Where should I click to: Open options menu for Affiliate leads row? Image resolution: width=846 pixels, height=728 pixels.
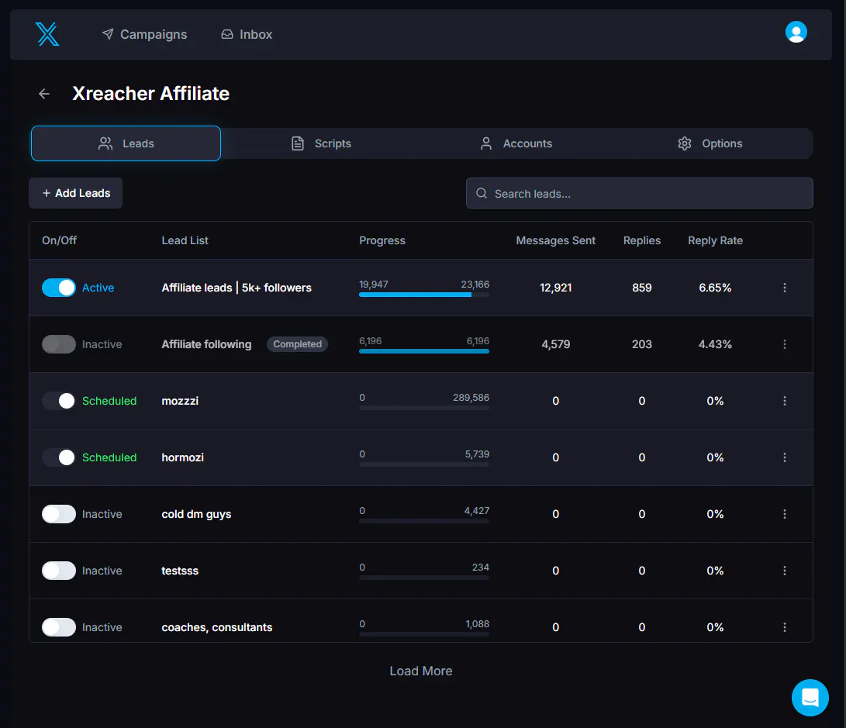click(x=785, y=288)
